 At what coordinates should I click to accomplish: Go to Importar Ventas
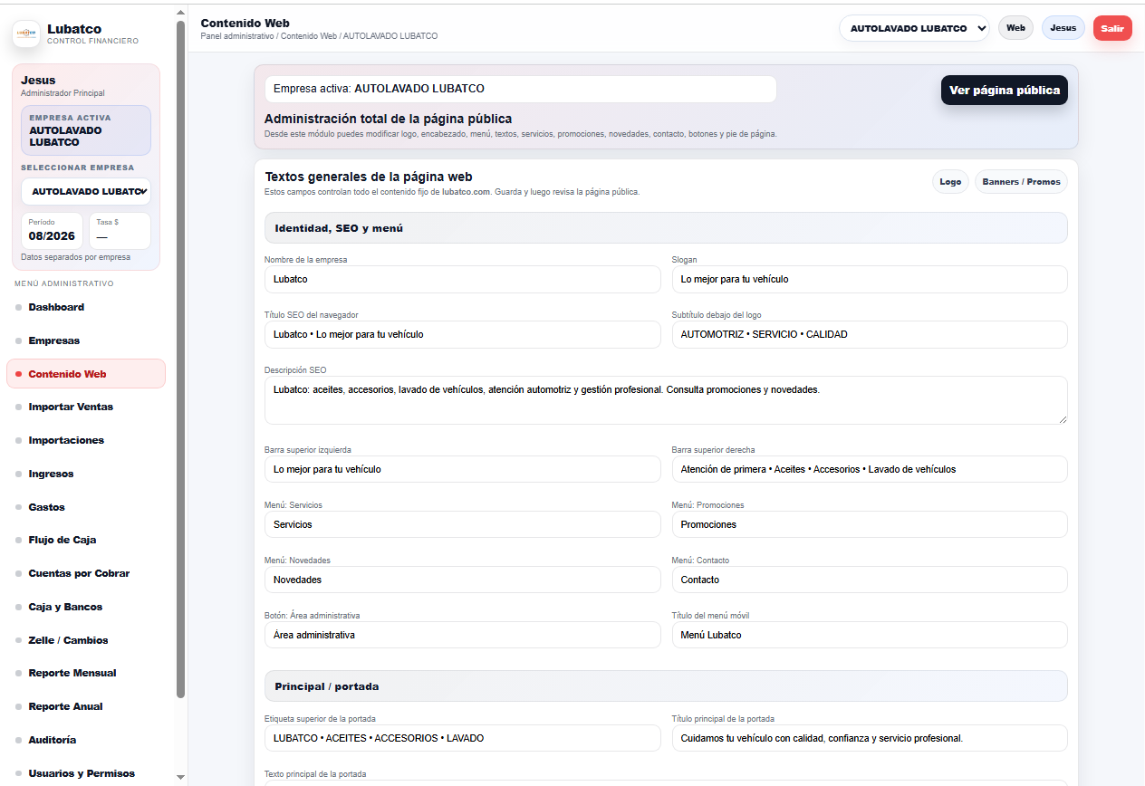(x=86, y=407)
